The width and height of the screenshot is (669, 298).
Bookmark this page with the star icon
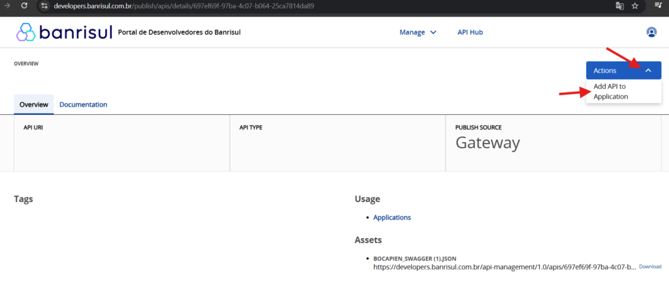(635, 6)
